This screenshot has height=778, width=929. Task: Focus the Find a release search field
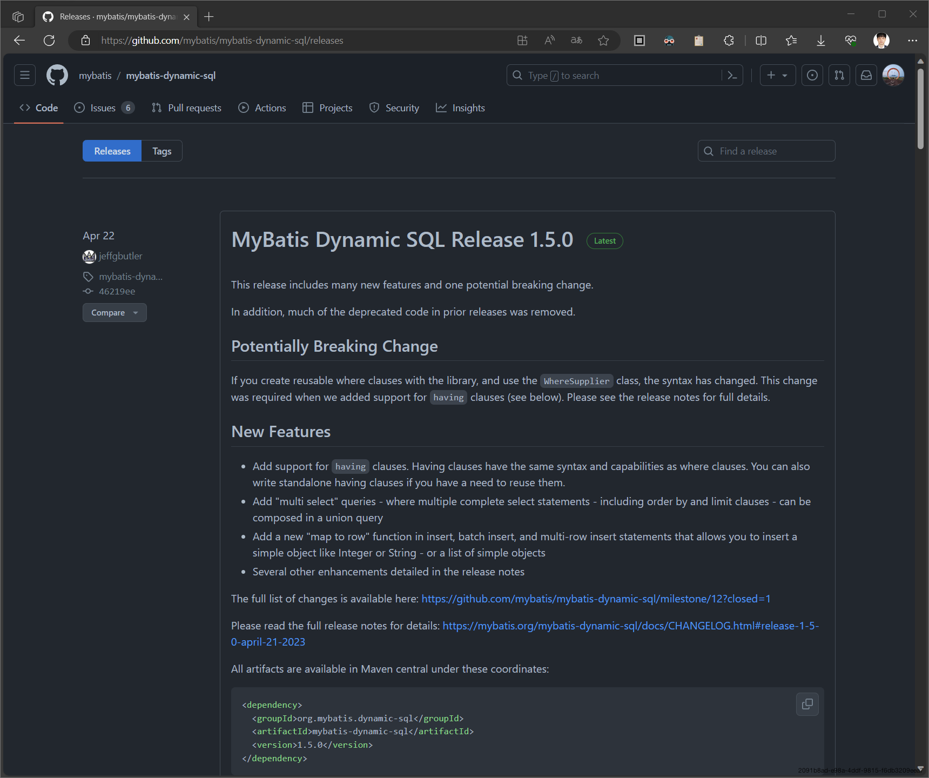click(x=766, y=151)
